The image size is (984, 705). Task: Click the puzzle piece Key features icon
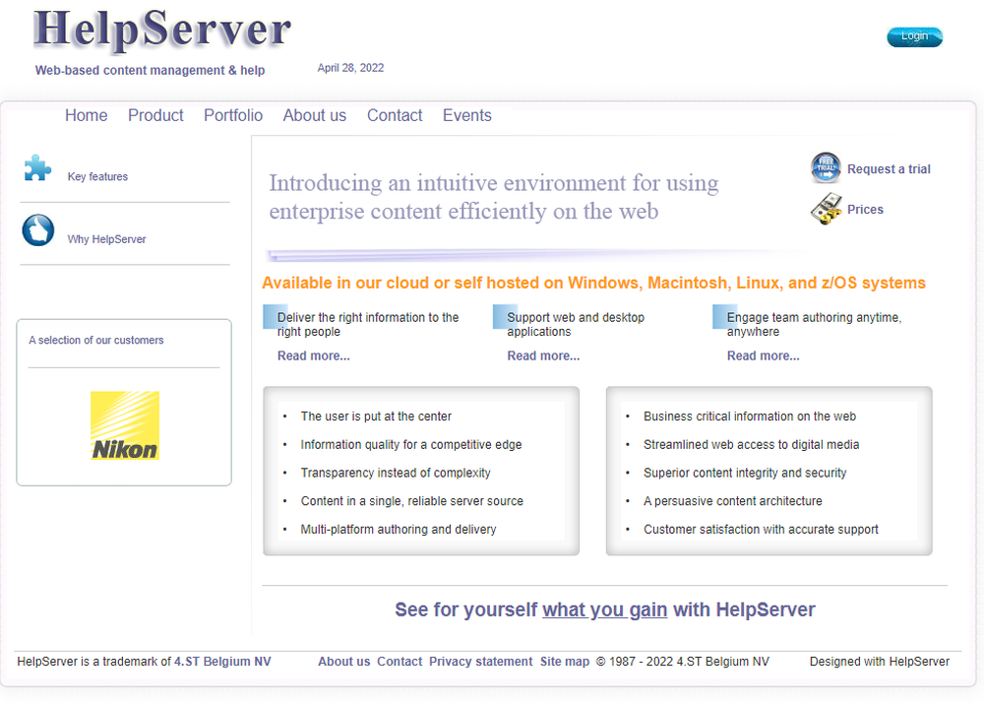point(37,168)
